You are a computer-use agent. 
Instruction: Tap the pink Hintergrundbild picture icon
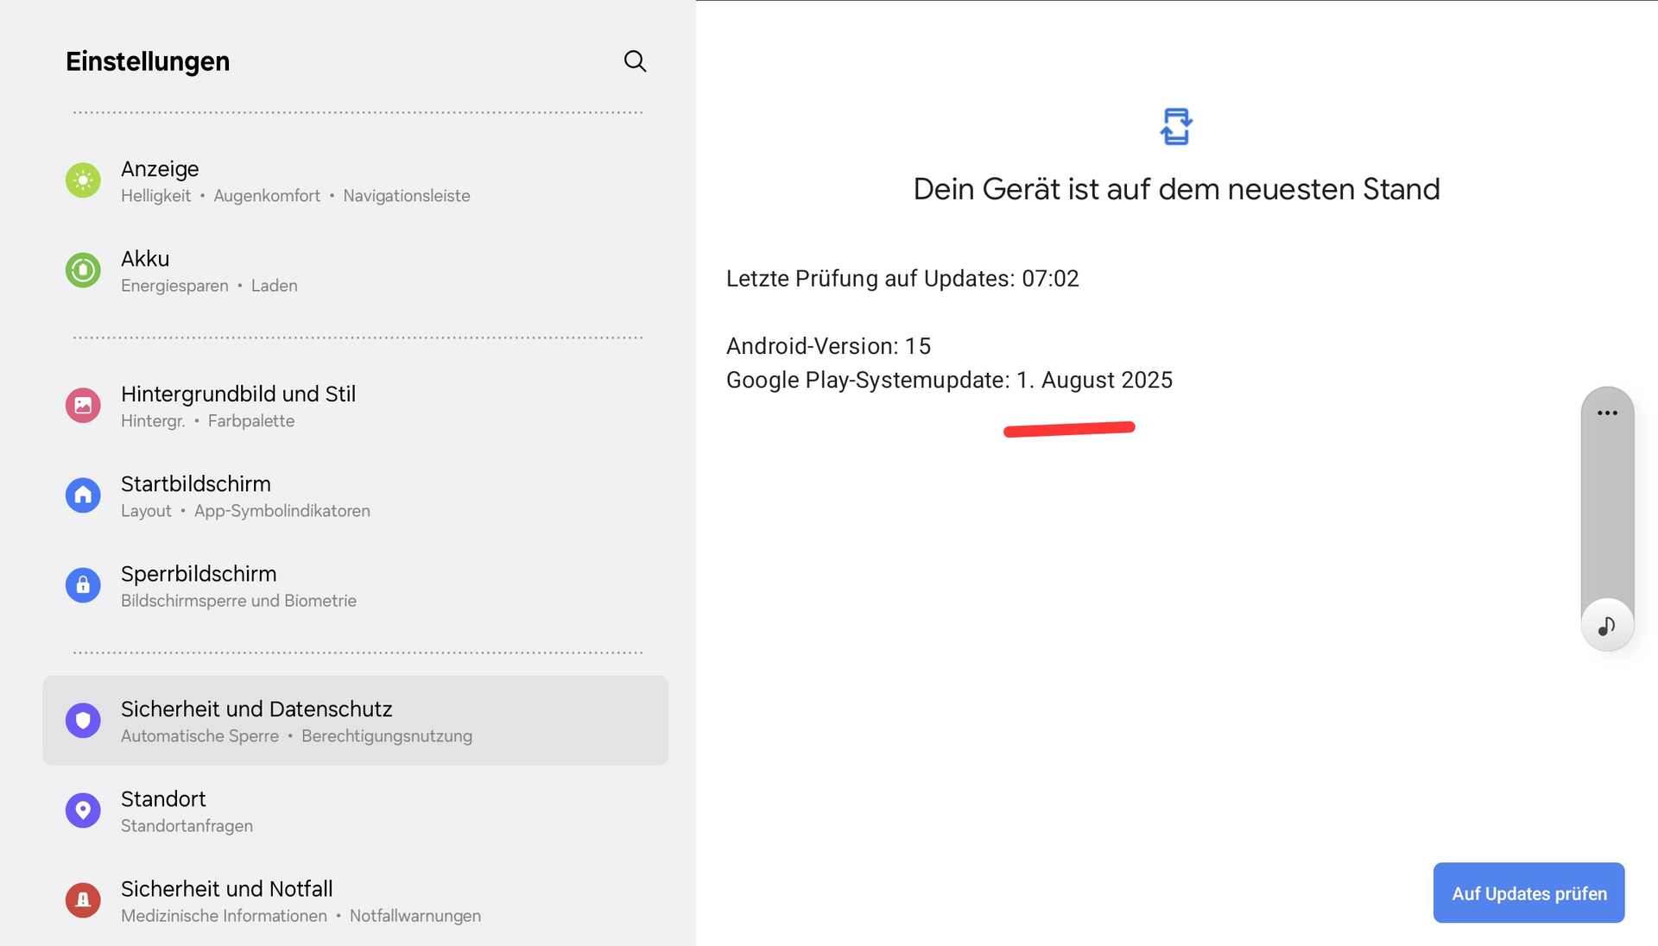click(83, 406)
